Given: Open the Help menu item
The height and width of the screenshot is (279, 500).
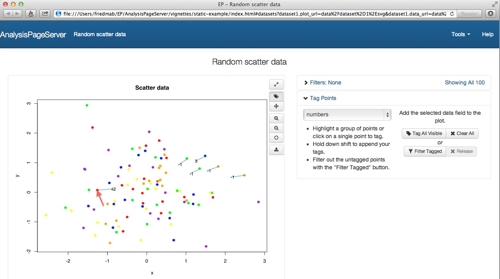Looking at the screenshot, I should click(x=488, y=34).
